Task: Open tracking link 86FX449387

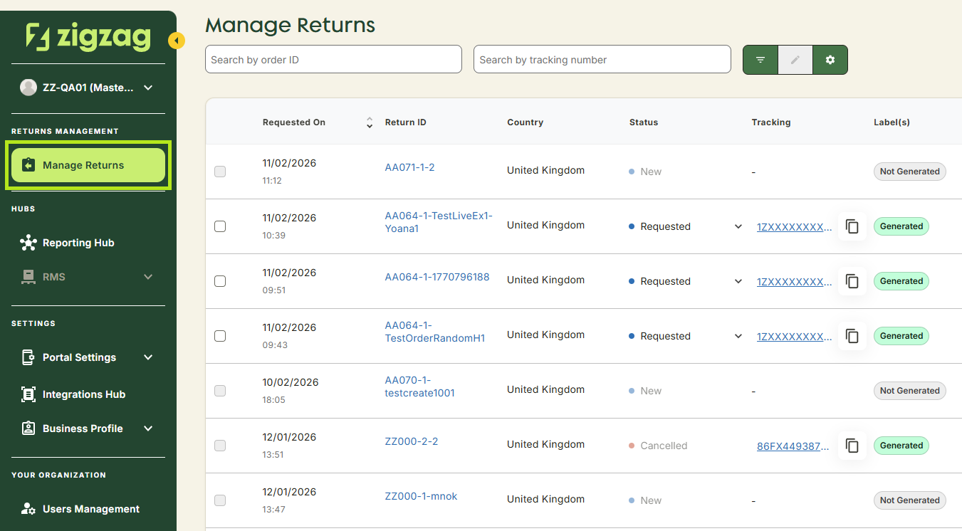Action: [793, 446]
